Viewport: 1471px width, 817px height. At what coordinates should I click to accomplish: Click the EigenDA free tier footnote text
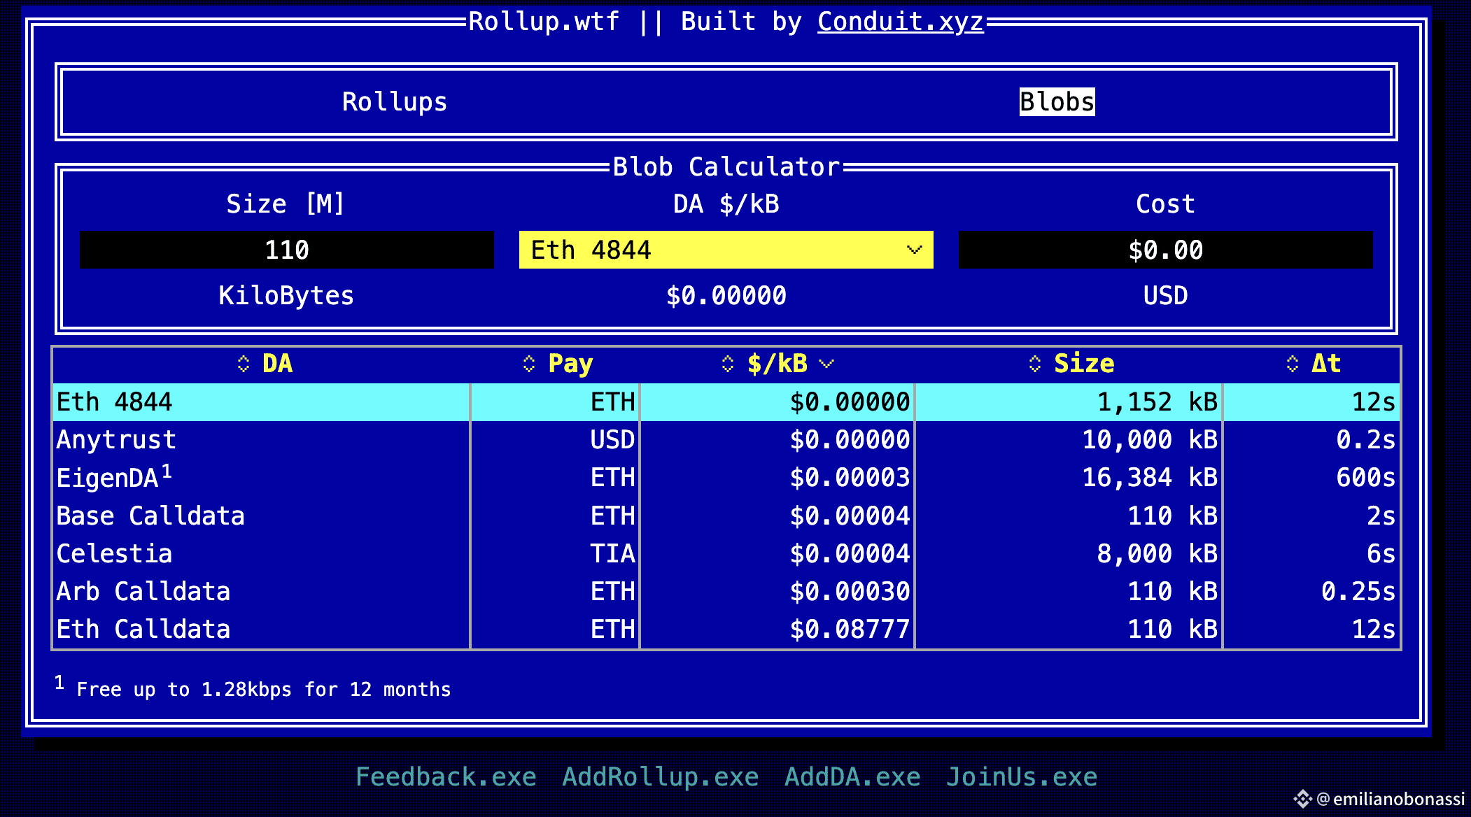(x=263, y=690)
